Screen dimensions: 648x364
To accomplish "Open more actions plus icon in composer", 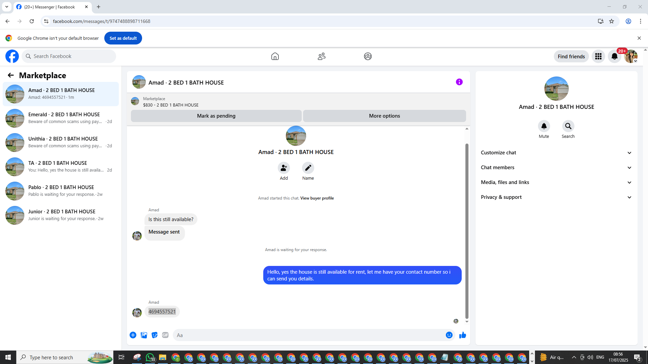I will click(x=133, y=335).
